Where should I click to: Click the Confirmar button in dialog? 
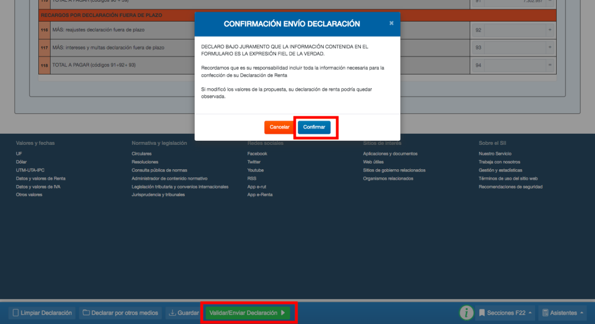[314, 127]
